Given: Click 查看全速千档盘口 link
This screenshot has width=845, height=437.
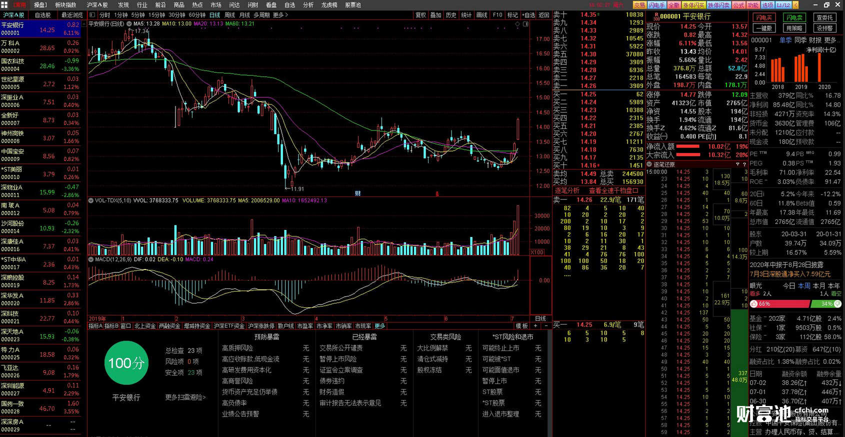Looking at the screenshot, I should [x=613, y=190].
